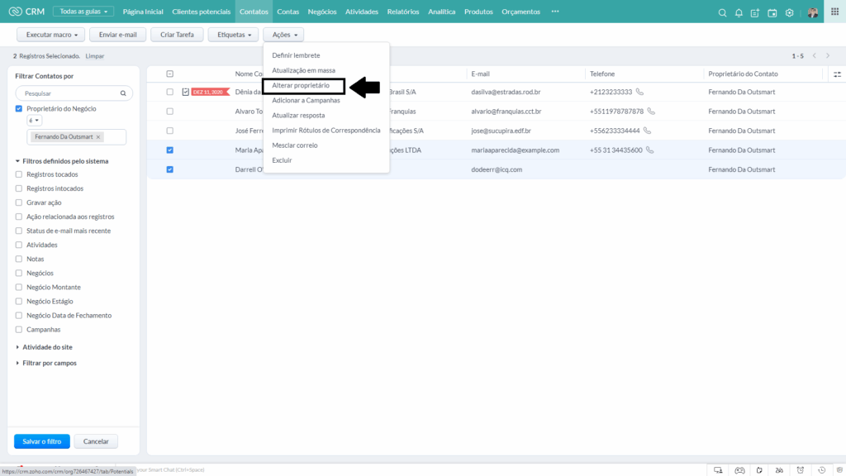846x476 pixels.
Task: Open the search magnifier in top bar
Action: click(x=722, y=12)
